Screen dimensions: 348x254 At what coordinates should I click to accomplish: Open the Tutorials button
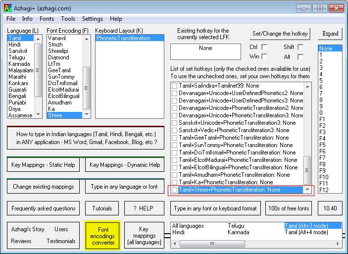(102, 208)
